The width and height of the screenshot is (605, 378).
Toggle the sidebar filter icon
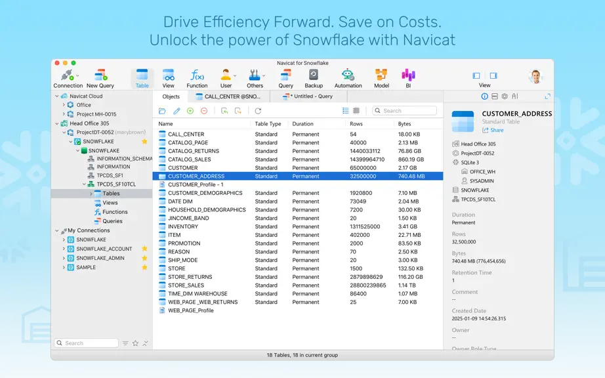click(x=125, y=343)
